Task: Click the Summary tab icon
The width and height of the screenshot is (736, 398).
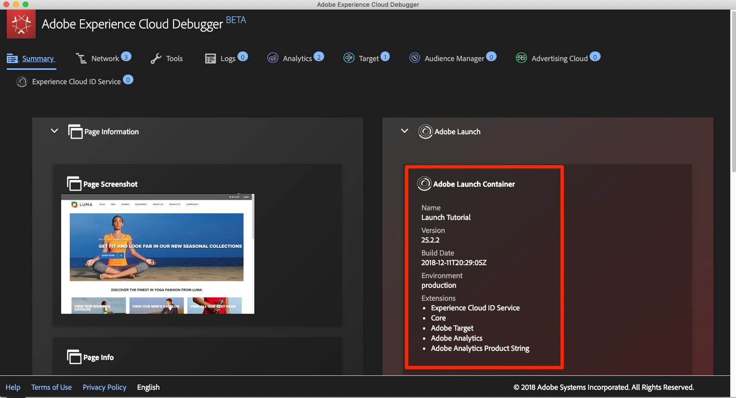Action: (13, 59)
